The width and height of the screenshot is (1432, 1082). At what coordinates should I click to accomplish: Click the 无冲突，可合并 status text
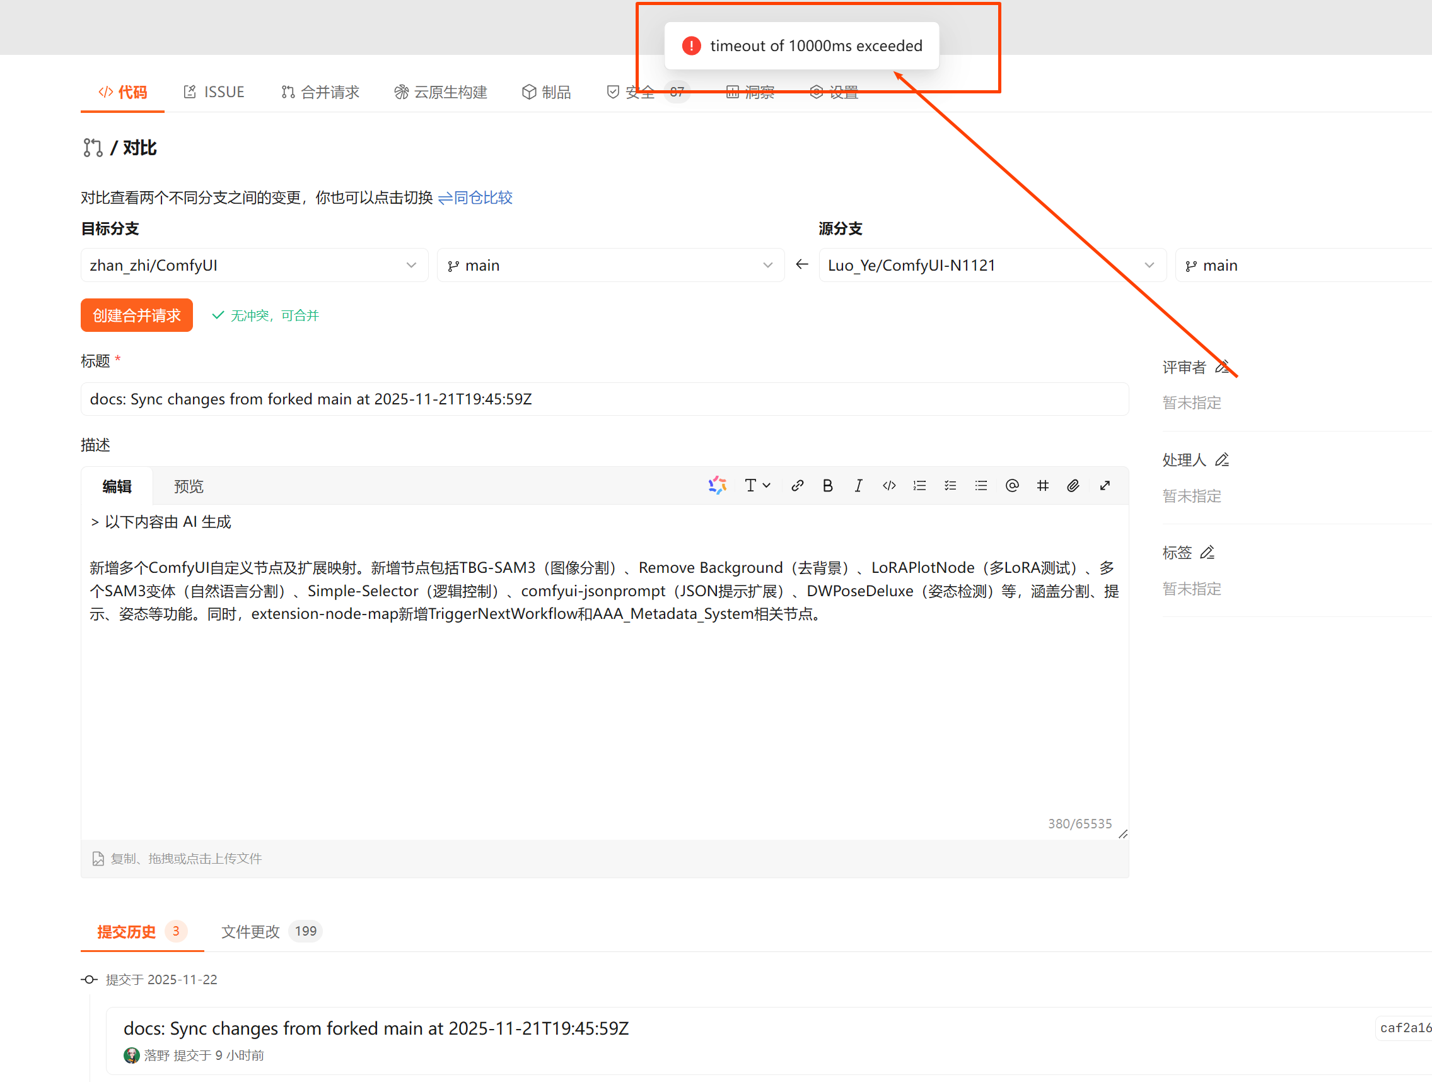(274, 315)
